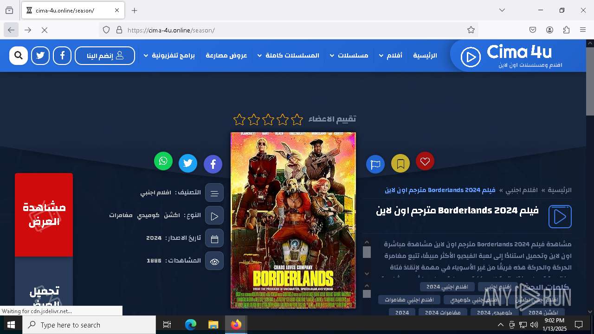Click the المشاهدات eye icon

coord(214,261)
